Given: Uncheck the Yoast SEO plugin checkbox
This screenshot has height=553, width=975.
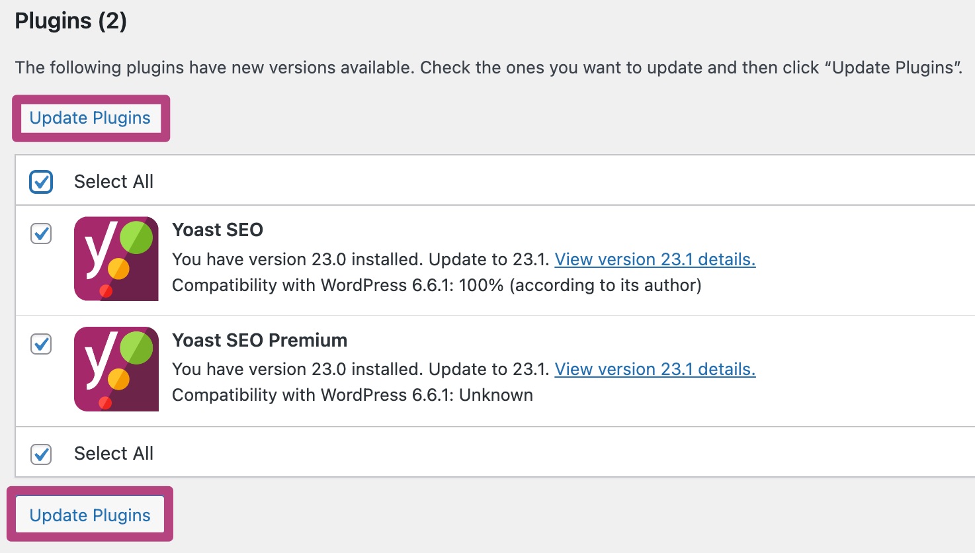Looking at the screenshot, I should coord(41,234).
